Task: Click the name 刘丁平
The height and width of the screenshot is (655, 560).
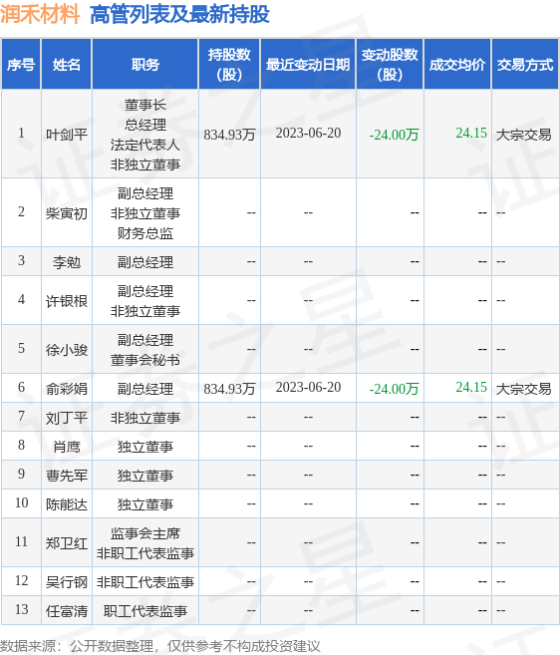Action: tap(67, 418)
